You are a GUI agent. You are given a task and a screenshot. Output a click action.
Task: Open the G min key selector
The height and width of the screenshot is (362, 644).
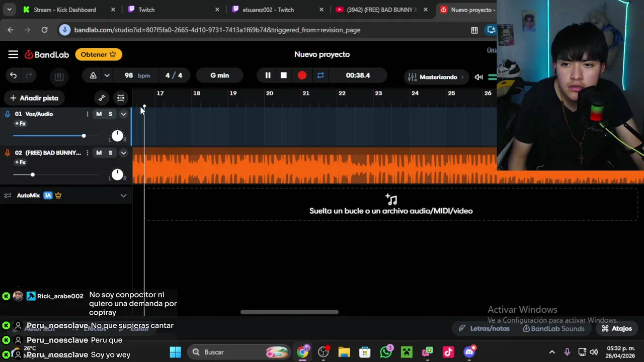coord(219,75)
